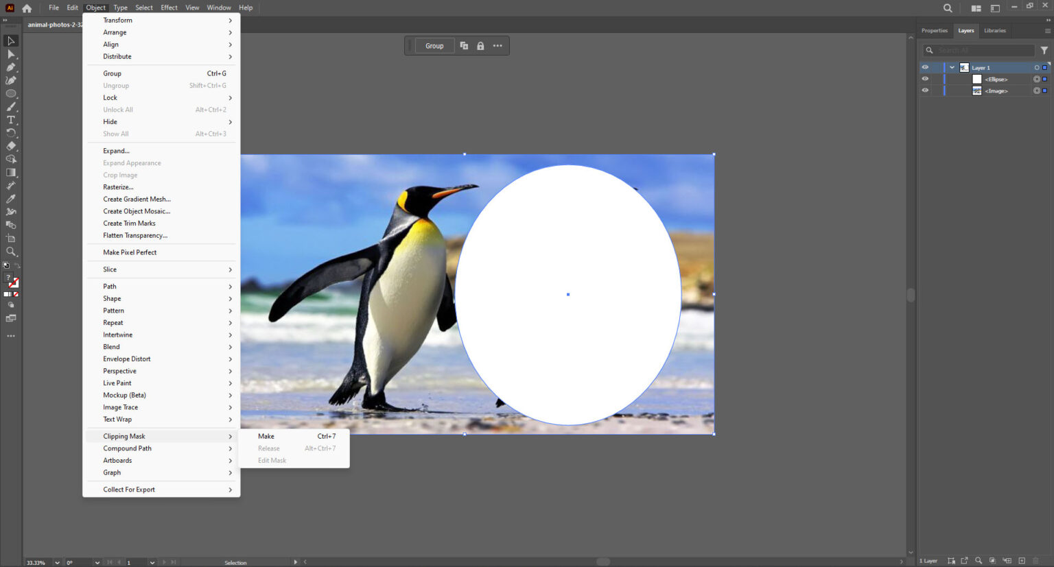1054x567 pixels.
Task: Toggle visibility of the Image layer
Action: [x=924, y=91]
